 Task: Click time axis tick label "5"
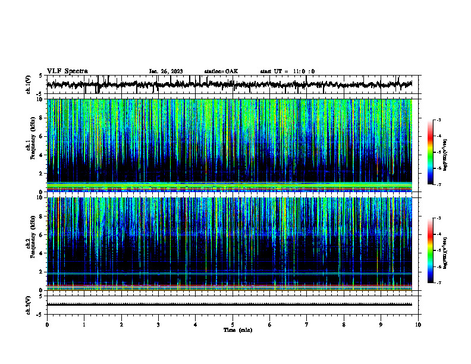click(x=233, y=325)
